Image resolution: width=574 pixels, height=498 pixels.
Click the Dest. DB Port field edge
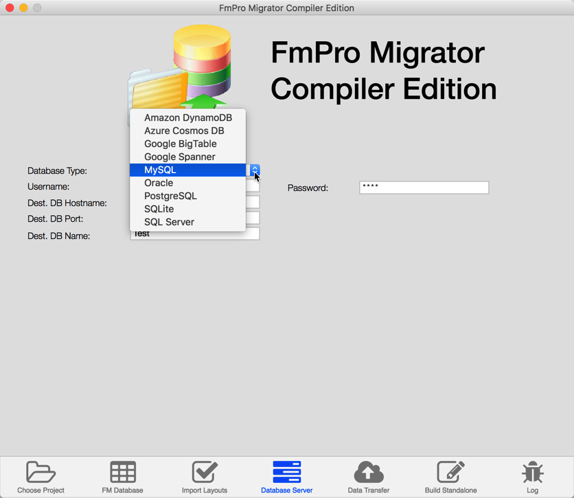253,218
